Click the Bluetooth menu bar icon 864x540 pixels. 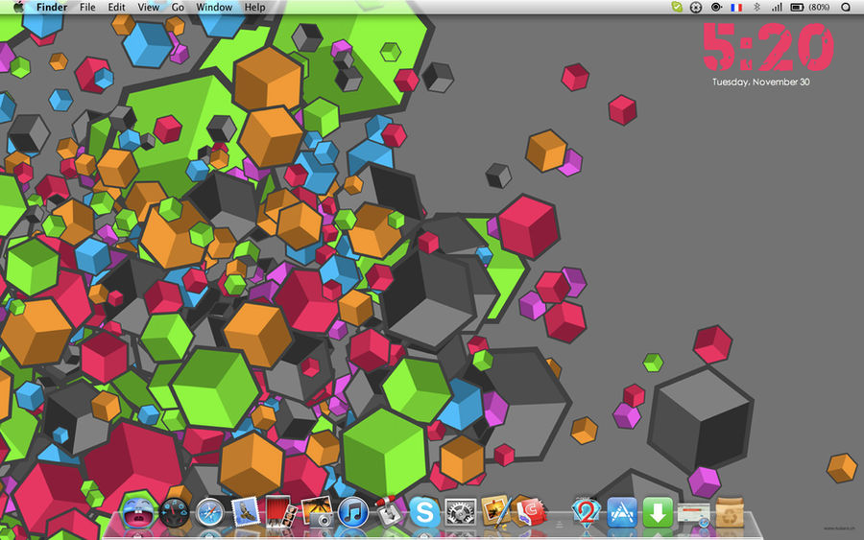pyautogui.click(x=756, y=7)
